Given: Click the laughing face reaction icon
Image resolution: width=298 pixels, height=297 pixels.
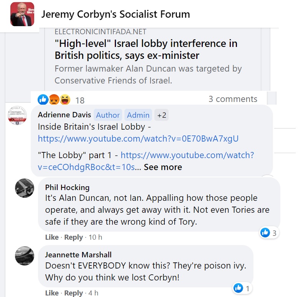Looking at the screenshot, I should tap(65, 100).
